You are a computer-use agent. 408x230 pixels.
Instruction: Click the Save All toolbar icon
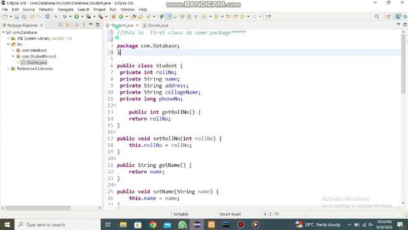[24, 17]
